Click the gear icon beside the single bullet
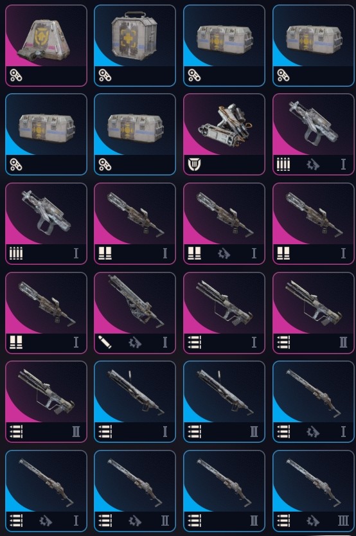 [x=135, y=342]
